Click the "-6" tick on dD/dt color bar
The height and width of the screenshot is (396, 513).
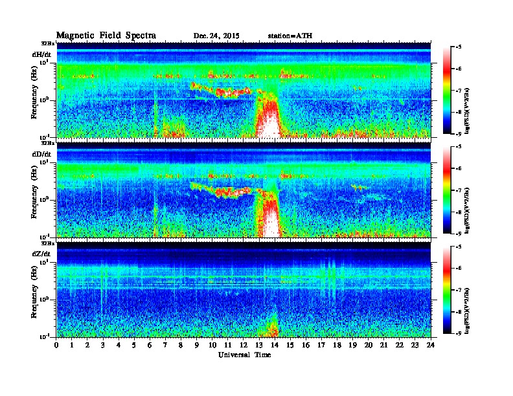pyautogui.click(x=459, y=169)
